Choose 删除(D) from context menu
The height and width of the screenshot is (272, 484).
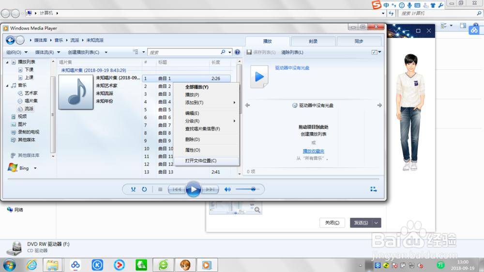(206, 139)
